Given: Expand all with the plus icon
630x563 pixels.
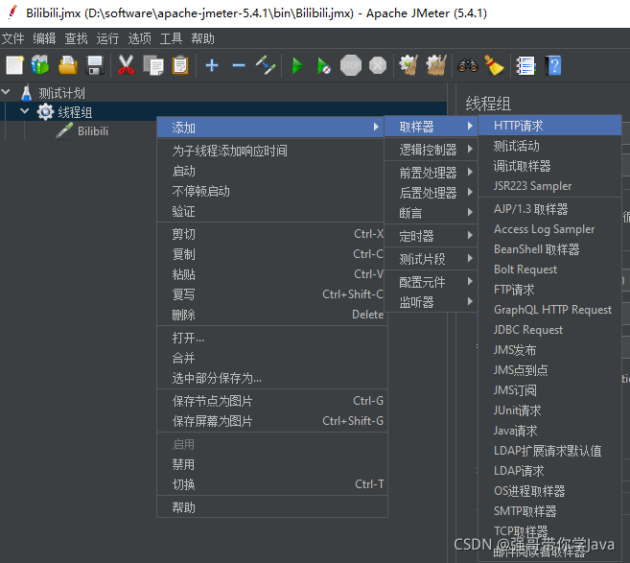Looking at the screenshot, I should coord(212,65).
